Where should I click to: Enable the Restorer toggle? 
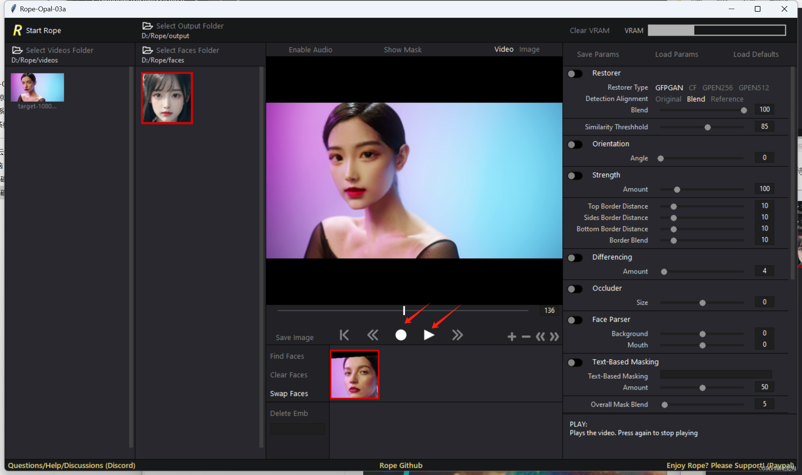point(575,74)
